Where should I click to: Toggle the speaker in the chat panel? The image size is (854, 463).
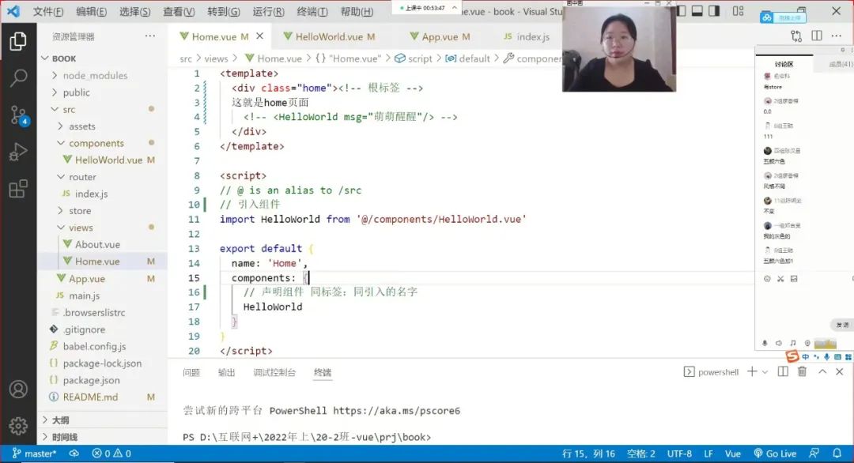coord(779,343)
